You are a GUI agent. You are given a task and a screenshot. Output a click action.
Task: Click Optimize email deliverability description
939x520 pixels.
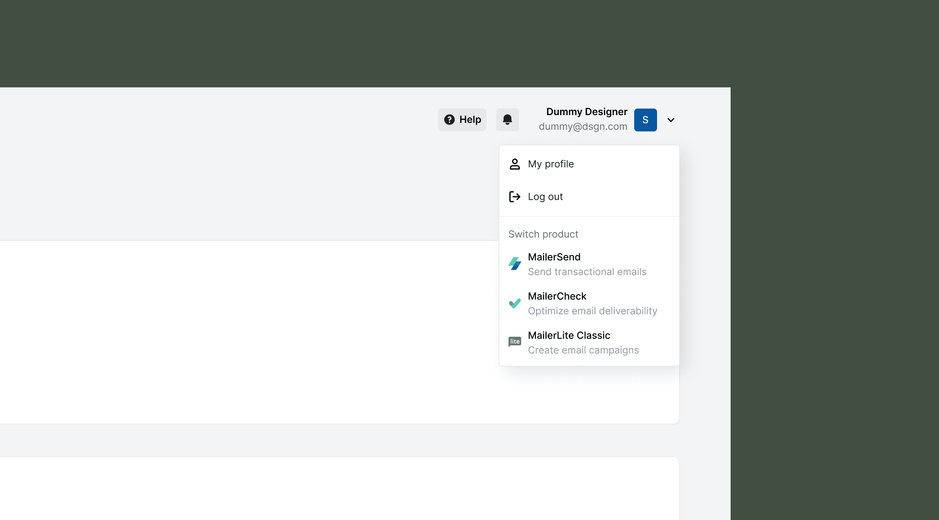[x=592, y=311]
